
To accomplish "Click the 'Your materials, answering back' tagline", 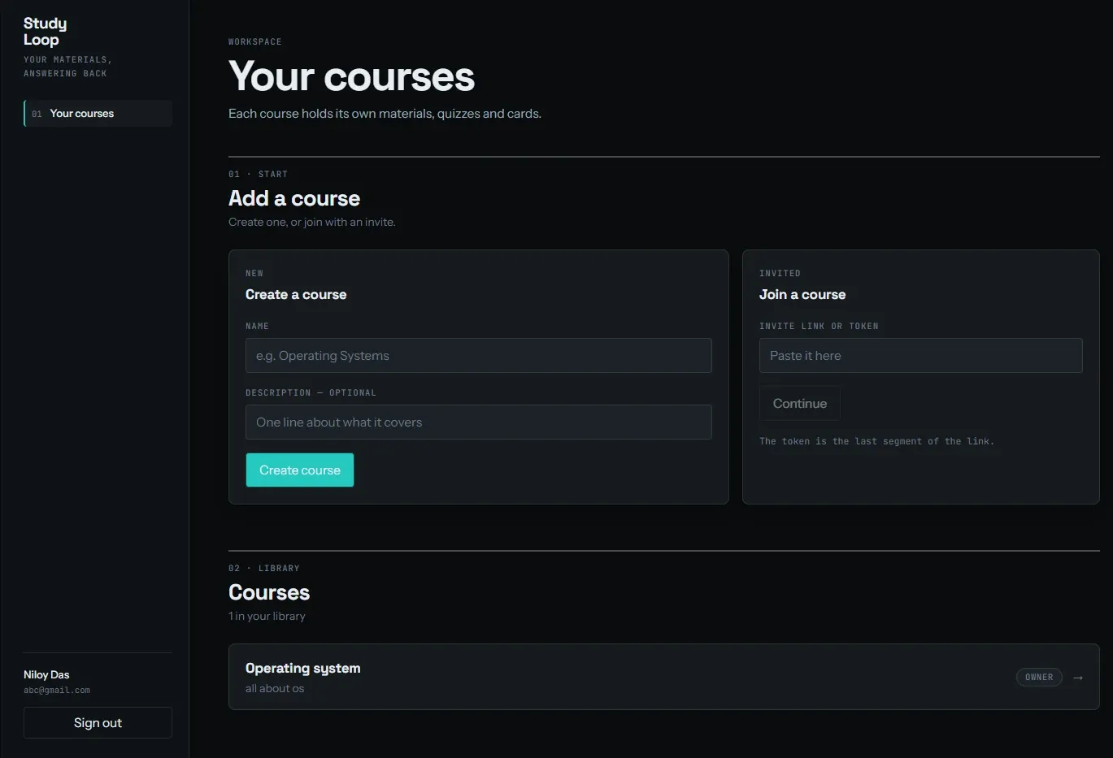I will 67,67.
